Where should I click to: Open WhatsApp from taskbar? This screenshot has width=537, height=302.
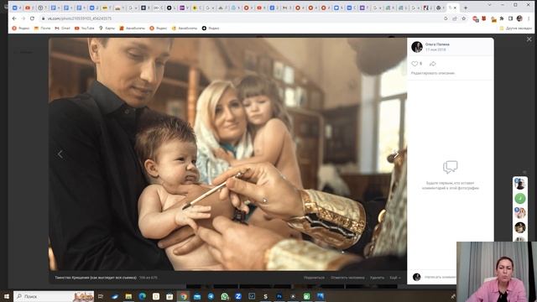[x=225, y=296]
